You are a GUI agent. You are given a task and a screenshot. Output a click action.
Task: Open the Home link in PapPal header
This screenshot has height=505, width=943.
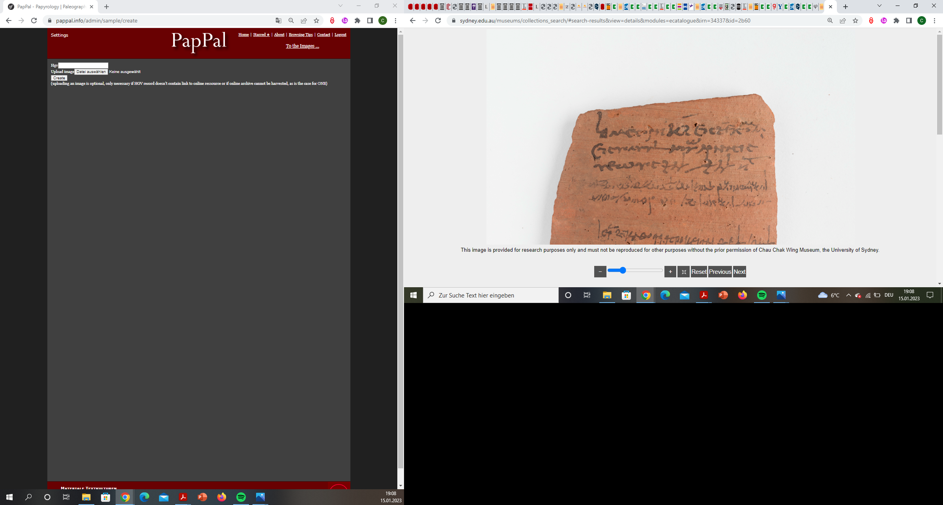[x=243, y=35]
